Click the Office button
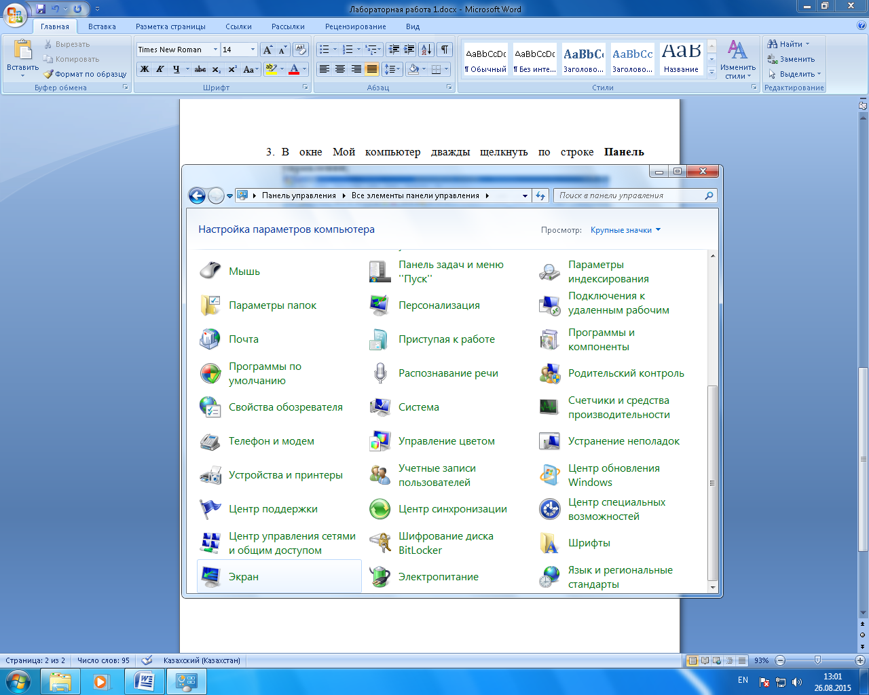869x695 pixels. click(15, 14)
